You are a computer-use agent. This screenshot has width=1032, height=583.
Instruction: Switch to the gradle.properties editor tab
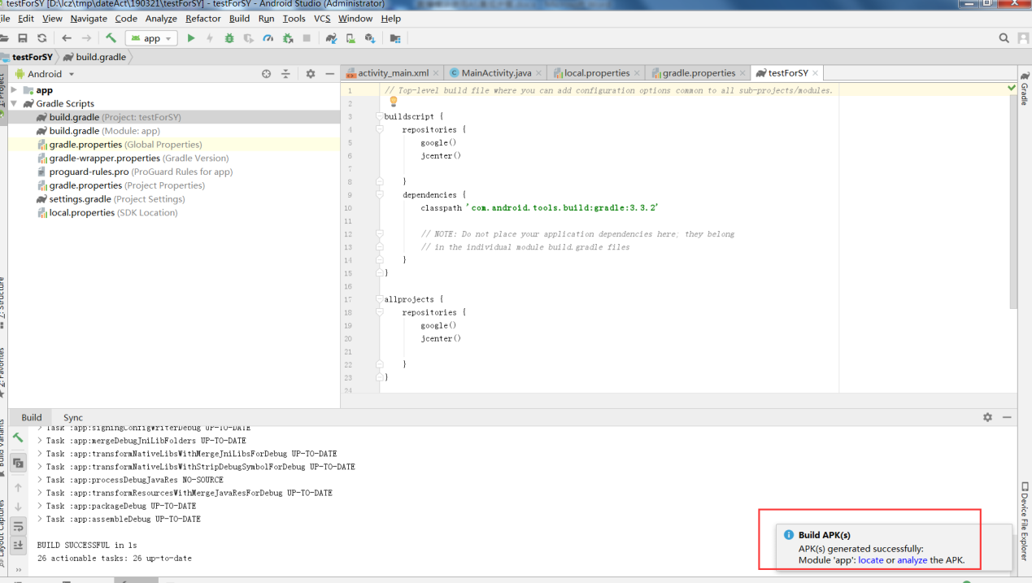click(698, 73)
